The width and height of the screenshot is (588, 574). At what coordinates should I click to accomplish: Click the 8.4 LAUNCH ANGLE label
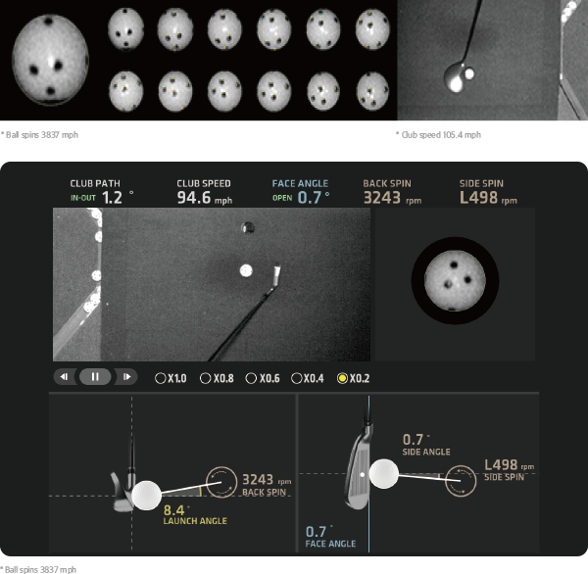(195, 515)
